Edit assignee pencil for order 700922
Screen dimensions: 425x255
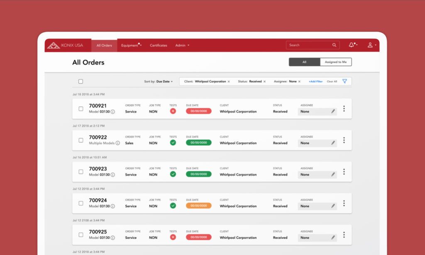click(x=333, y=143)
